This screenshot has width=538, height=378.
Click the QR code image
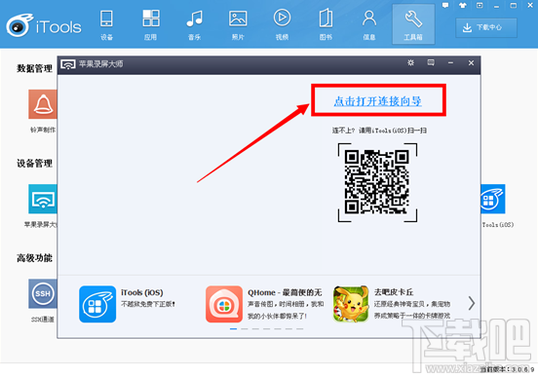point(377,182)
